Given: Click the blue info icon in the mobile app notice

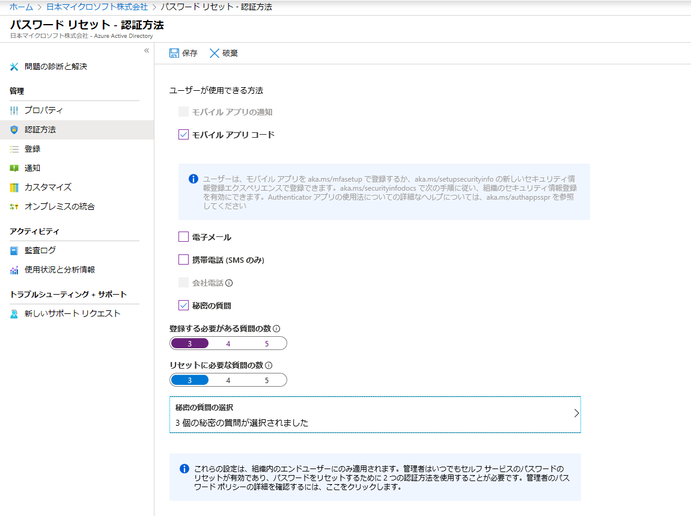Looking at the screenshot, I should point(193,179).
